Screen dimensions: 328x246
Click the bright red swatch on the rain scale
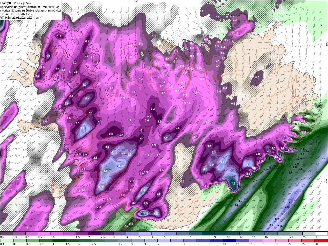(321, 241)
